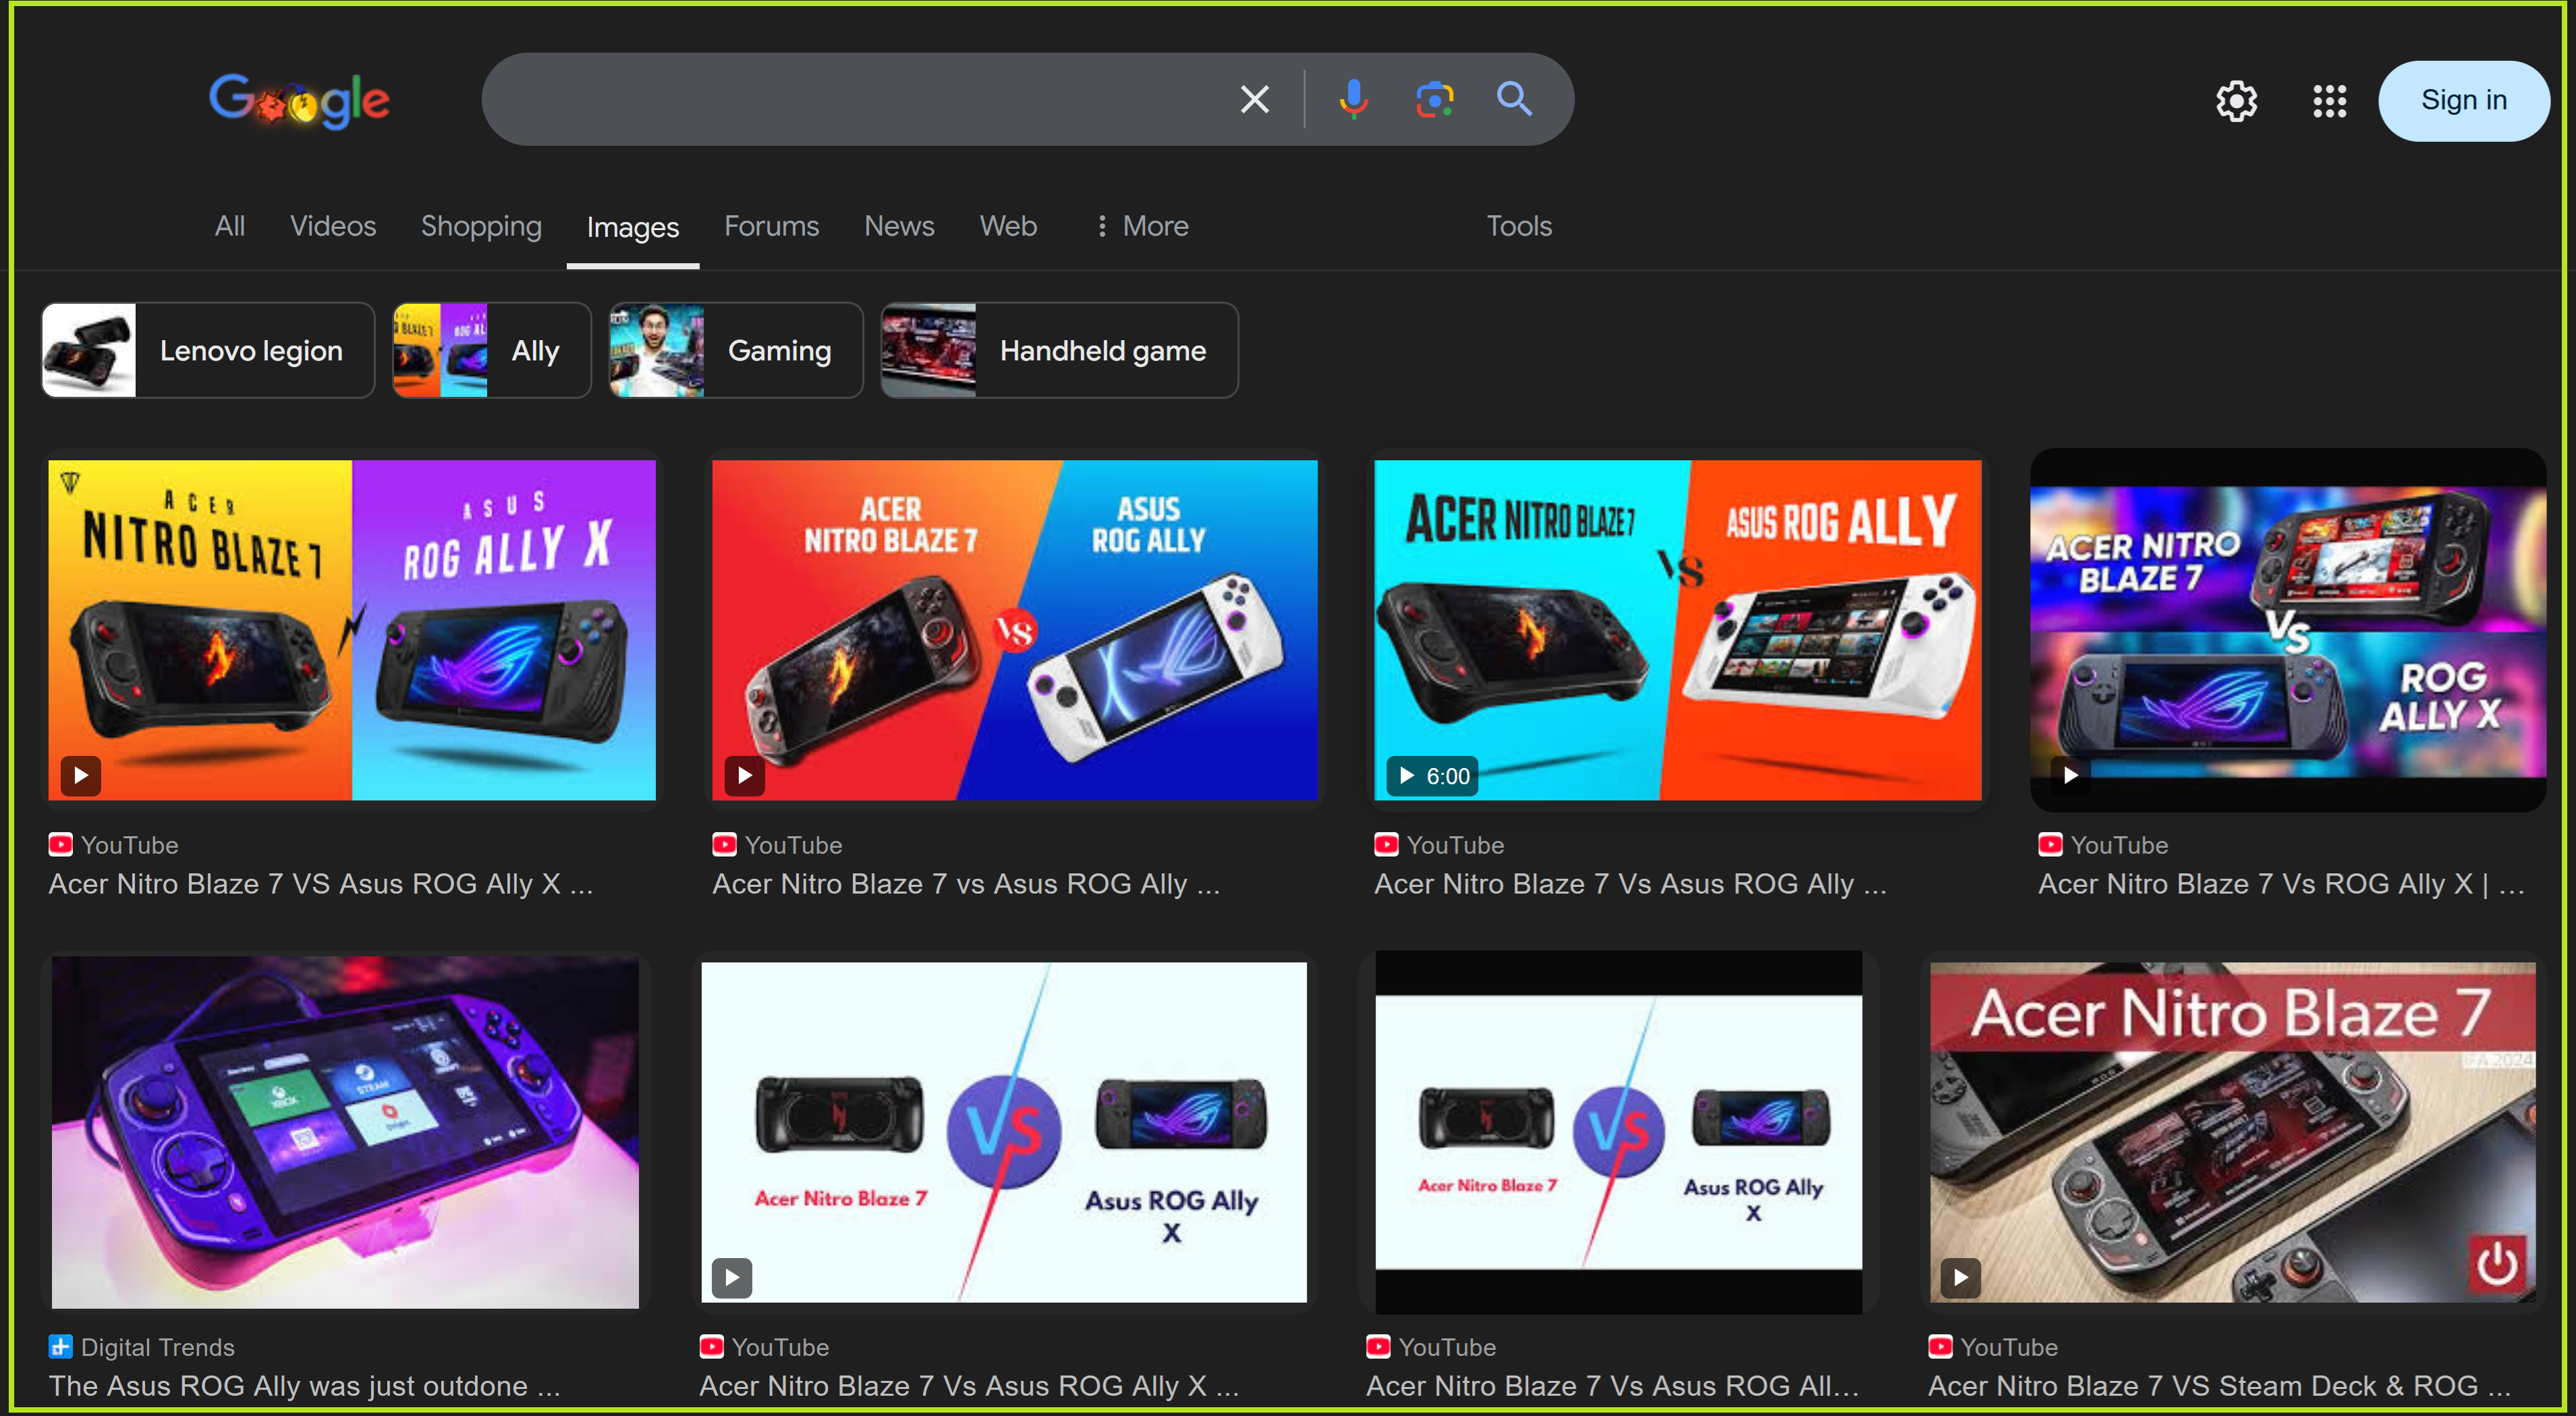Click YouTube icon under first yellow-purple thumbnail
The width and height of the screenshot is (2576, 1416).
coord(61,845)
